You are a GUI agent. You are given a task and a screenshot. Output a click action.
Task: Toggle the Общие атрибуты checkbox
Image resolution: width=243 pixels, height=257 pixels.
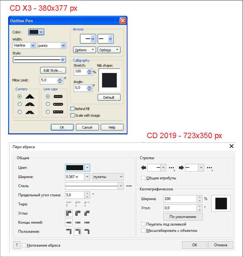pos(143,178)
